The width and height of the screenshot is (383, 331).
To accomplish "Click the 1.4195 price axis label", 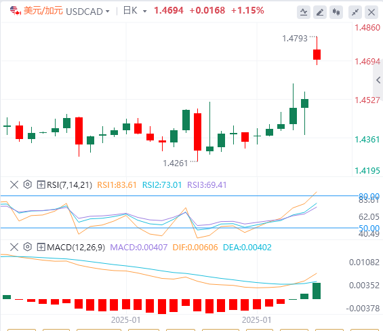I will pos(367,171).
